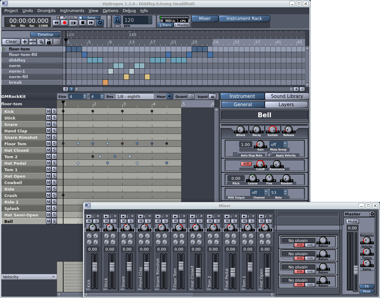Switch to the Layers tab
Image resolution: width=380 pixels, height=298 pixels.
pyautogui.click(x=286, y=105)
